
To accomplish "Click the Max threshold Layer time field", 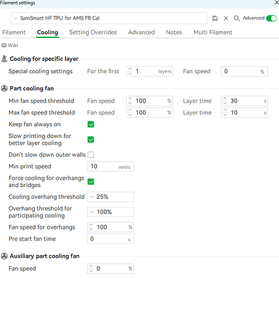I will 244,112.
